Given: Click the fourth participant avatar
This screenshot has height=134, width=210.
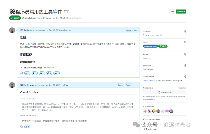Looking at the screenshot, I should point(158,111).
